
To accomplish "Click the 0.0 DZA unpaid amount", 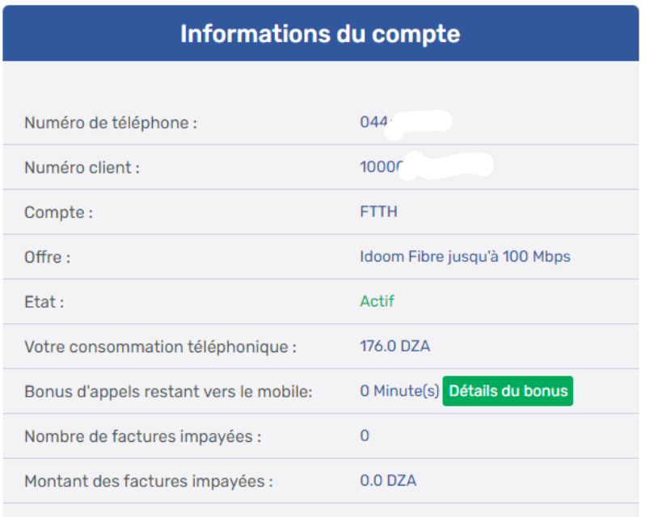I will 388,481.
